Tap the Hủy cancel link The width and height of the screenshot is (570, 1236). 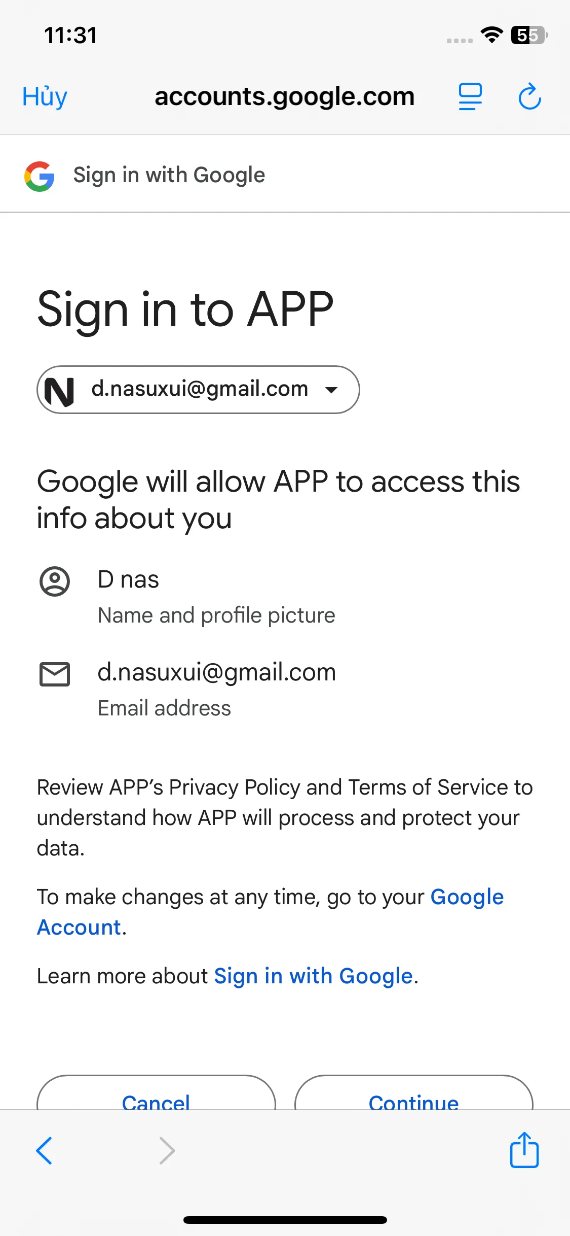tap(45, 96)
